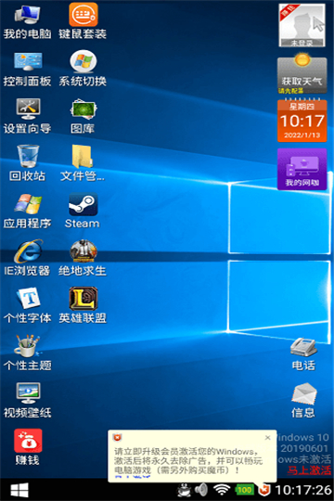Screen dimensions: 334x501
Task: Open the clock calendar widget showing 10:17
Action: 302,121
